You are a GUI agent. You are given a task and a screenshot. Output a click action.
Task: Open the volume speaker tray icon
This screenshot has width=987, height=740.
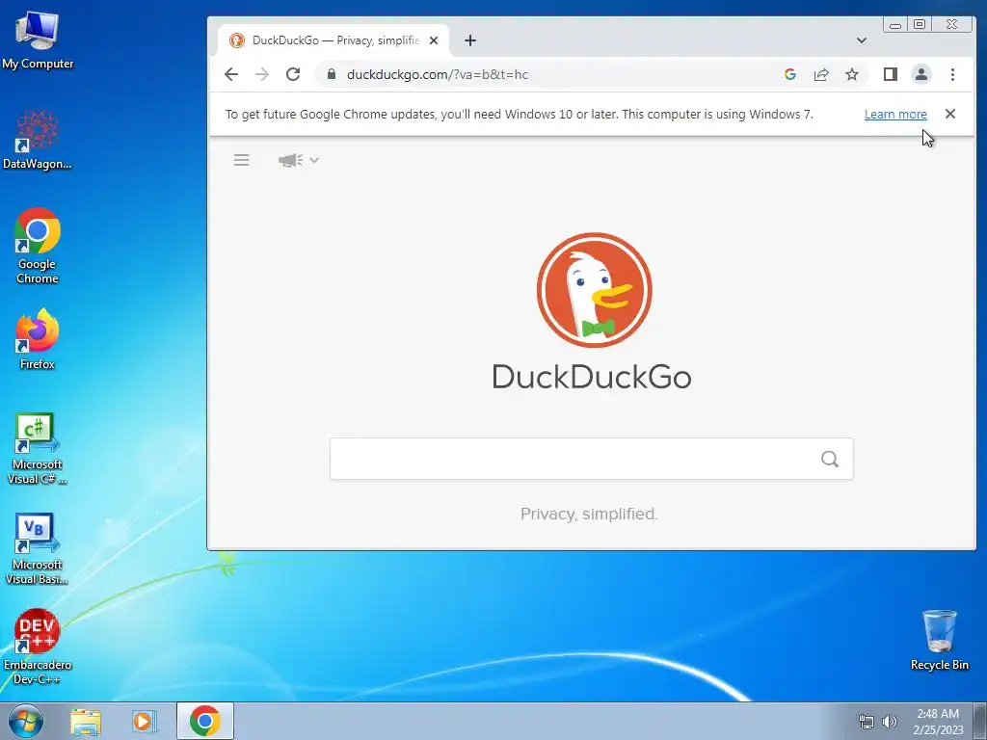click(890, 722)
